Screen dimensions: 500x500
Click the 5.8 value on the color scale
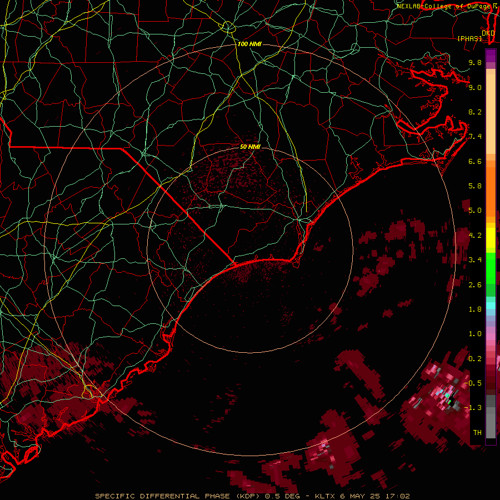475,186
